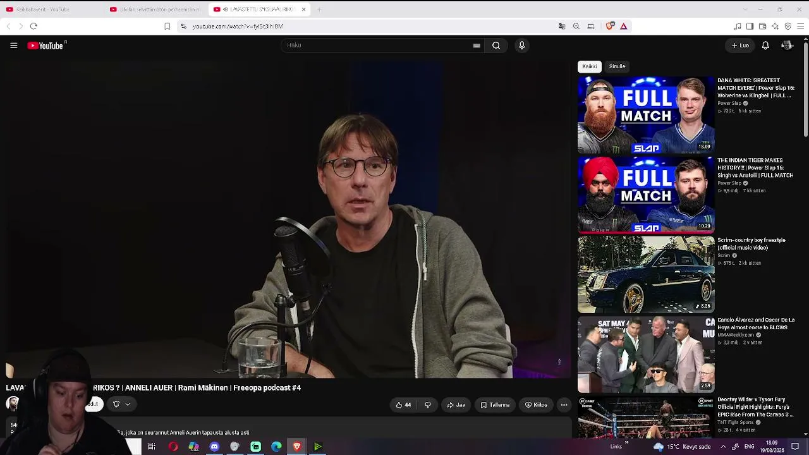This screenshot has height=455, width=809.
Task: Open THE INDIAN TIGER MAKES HISTORY title
Action: point(755,168)
